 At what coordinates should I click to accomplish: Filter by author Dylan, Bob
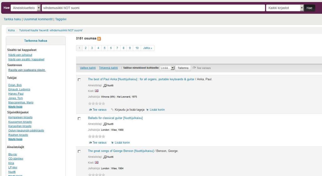(15, 85)
